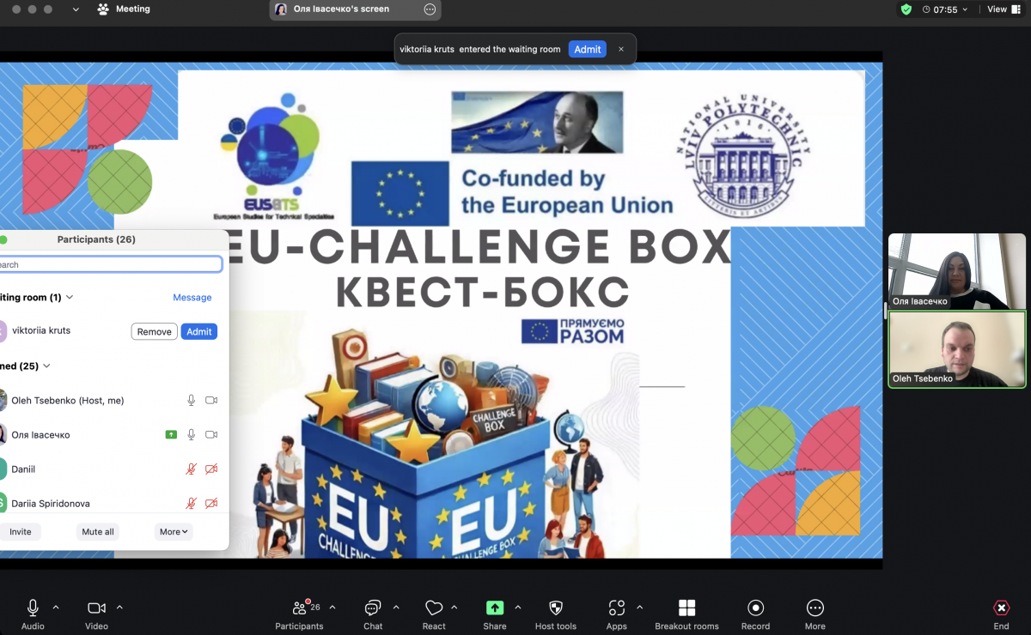
Task: Open the Apps icon
Action: 617,608
